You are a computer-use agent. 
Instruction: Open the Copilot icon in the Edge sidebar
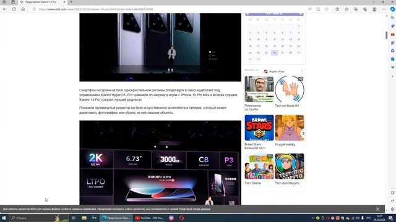pos(392,9)
